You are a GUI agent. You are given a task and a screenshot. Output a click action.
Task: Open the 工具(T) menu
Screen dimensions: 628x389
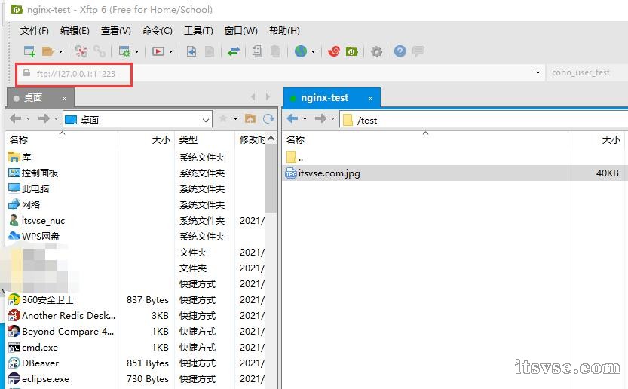pos(198,31)
